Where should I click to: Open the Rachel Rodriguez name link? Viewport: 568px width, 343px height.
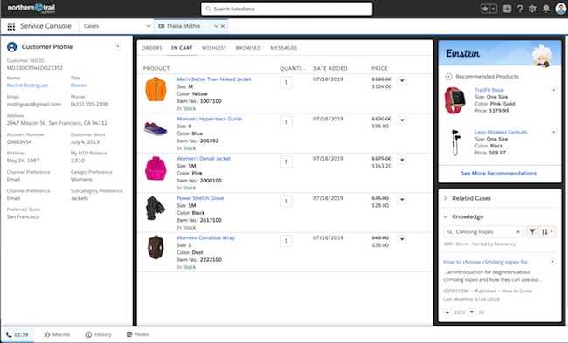point(27,86)
